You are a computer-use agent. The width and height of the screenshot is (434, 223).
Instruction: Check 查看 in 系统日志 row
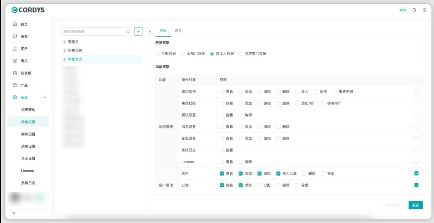[222, 150]
